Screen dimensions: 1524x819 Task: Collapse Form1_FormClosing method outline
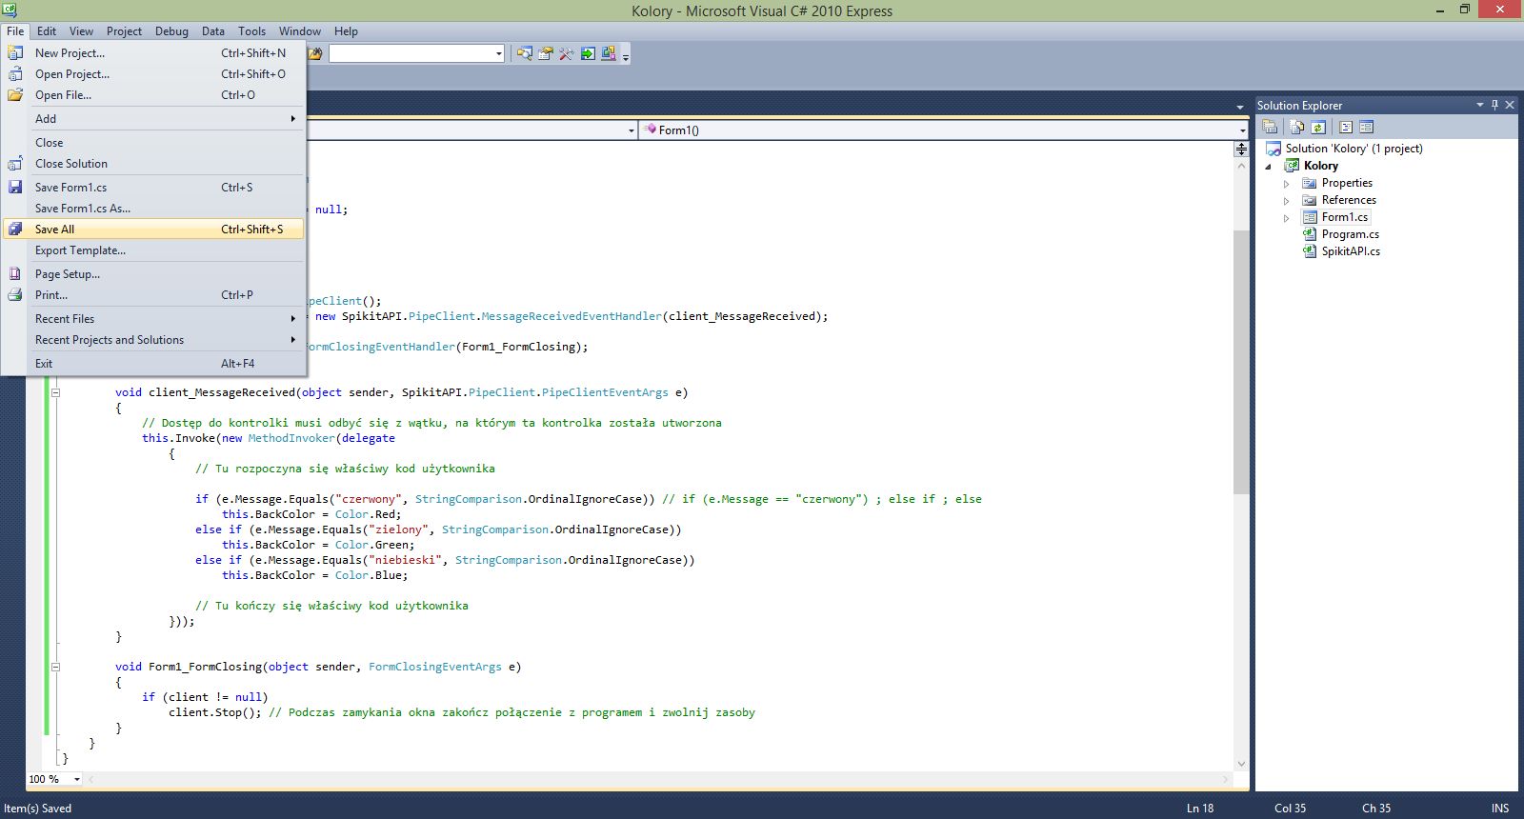pyautogui.click(x=55, y=667)
